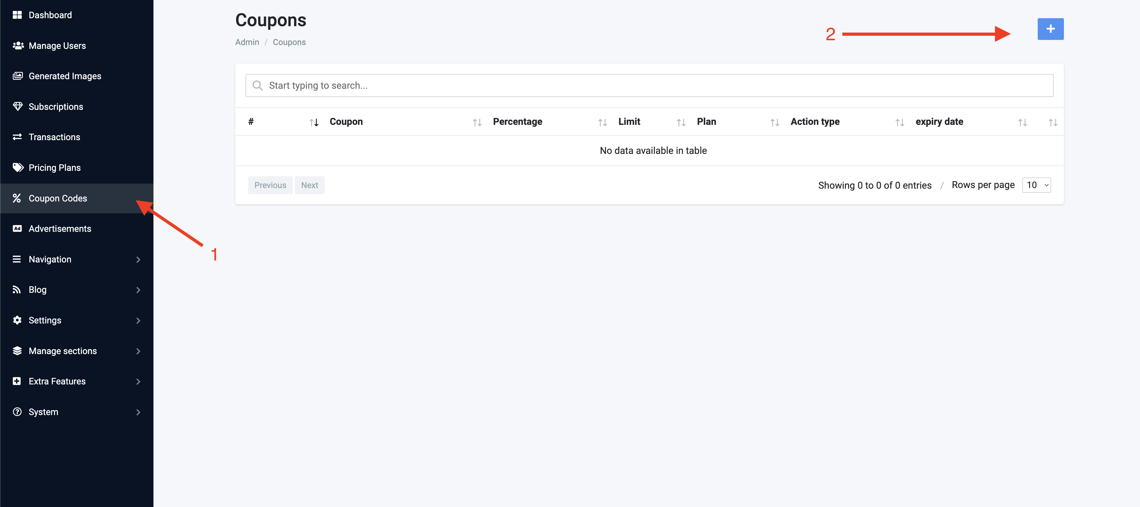Sort table by expiry date column
Image resolution: width=1140 pixels, height=507 pixels.
tap(939, 122)
